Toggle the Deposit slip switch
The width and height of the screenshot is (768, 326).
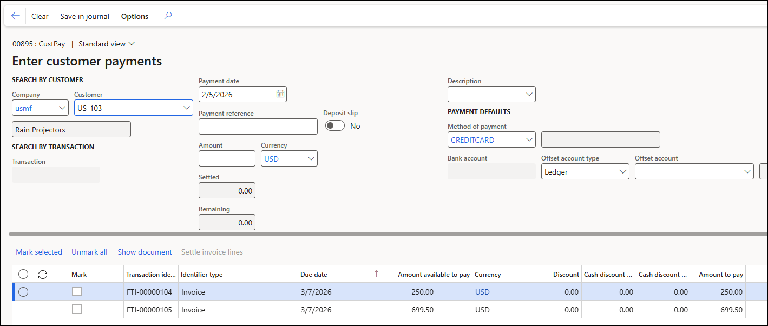pos(335,126)
